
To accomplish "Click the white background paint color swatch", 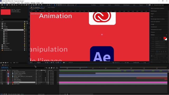I will tap(166, 39).
